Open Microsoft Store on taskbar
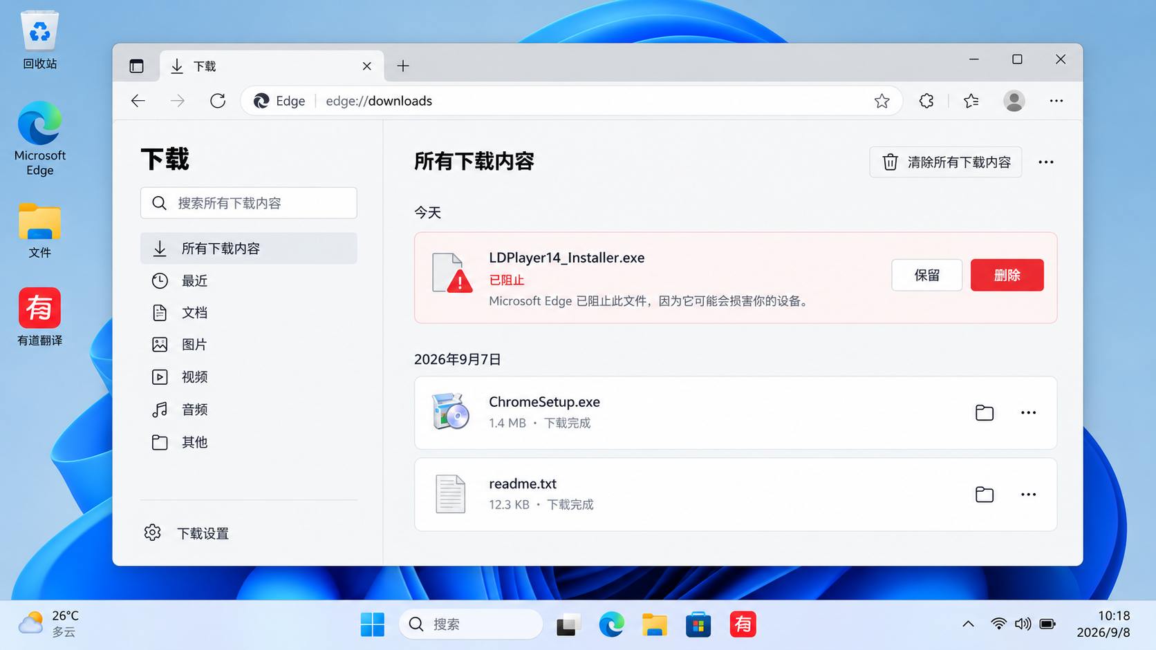Image resolution: width=1156 pixels, height=650 pixels. coord(698,624)
